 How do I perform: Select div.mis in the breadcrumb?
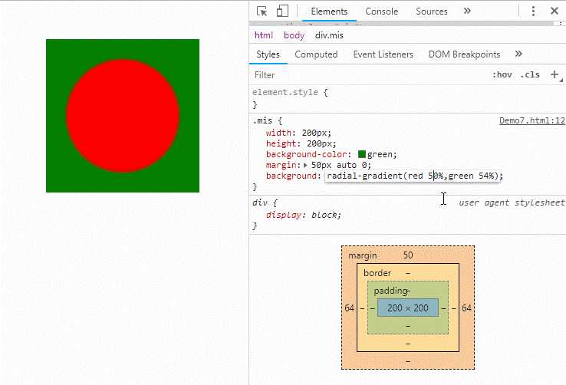point(329,35)
